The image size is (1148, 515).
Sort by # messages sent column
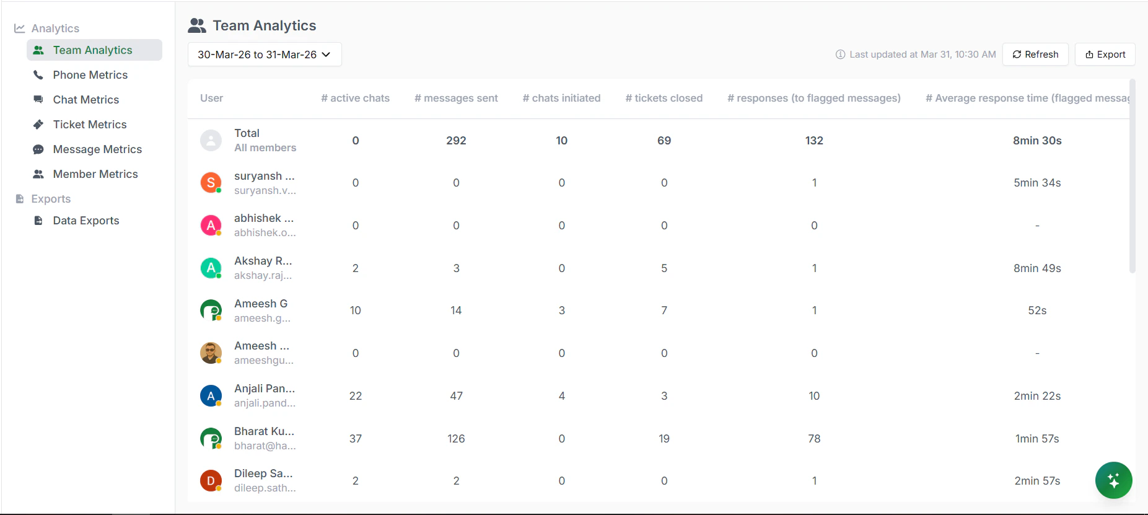[456, 98]
